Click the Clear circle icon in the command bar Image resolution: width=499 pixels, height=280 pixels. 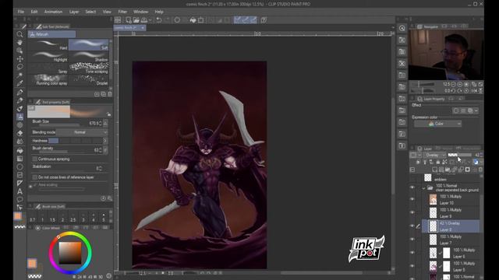pyautogui.click(x=177, y=20)
